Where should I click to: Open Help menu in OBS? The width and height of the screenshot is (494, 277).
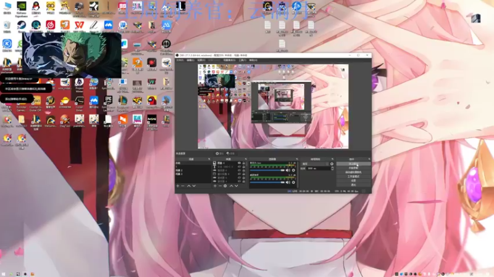point(253,60)
